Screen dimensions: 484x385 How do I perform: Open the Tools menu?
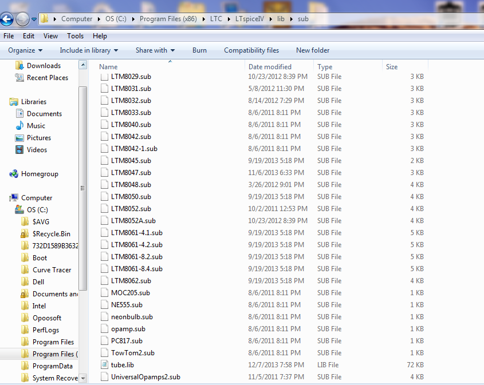pyautogui.click(x=75, y=36)
